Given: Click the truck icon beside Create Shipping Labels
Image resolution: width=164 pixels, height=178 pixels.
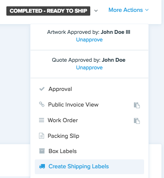Looking at the screenshot, I should [x=42, y=167].
